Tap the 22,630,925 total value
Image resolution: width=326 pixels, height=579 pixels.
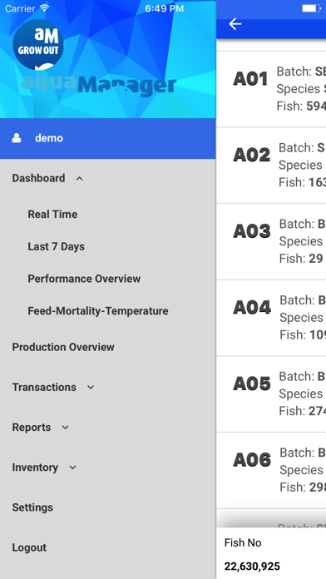coord(252,566)
